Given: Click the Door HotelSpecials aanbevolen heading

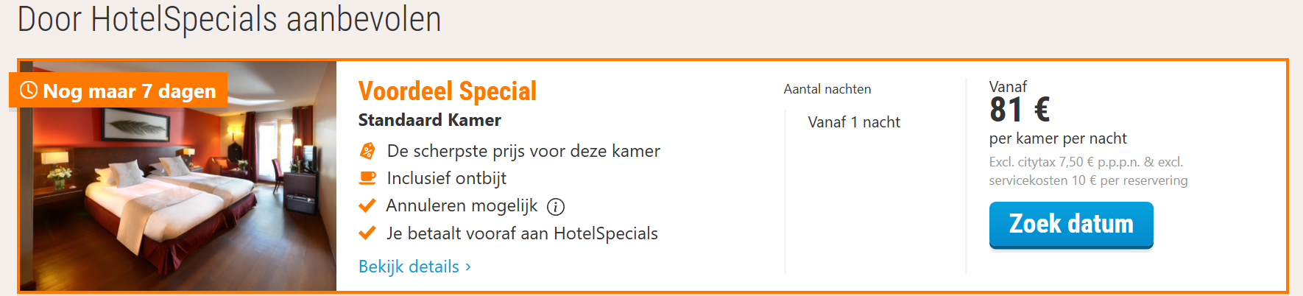Looking at the screenshot, I should [229, 19].
